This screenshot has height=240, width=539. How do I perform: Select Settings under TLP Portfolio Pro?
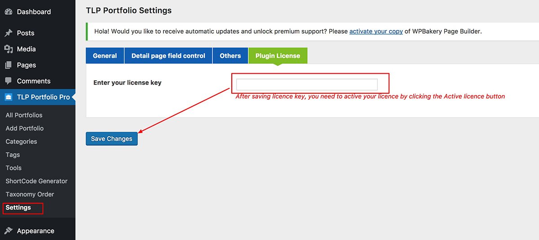point(18,208)
